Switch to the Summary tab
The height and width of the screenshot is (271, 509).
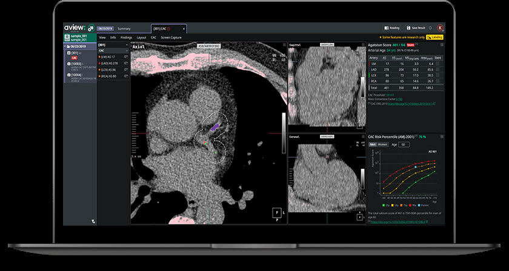pos(124,28)
